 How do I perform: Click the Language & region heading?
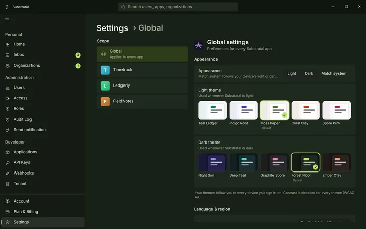(x=212, y=209)
